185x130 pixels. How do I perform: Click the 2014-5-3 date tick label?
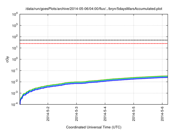[x=76, y=114]
